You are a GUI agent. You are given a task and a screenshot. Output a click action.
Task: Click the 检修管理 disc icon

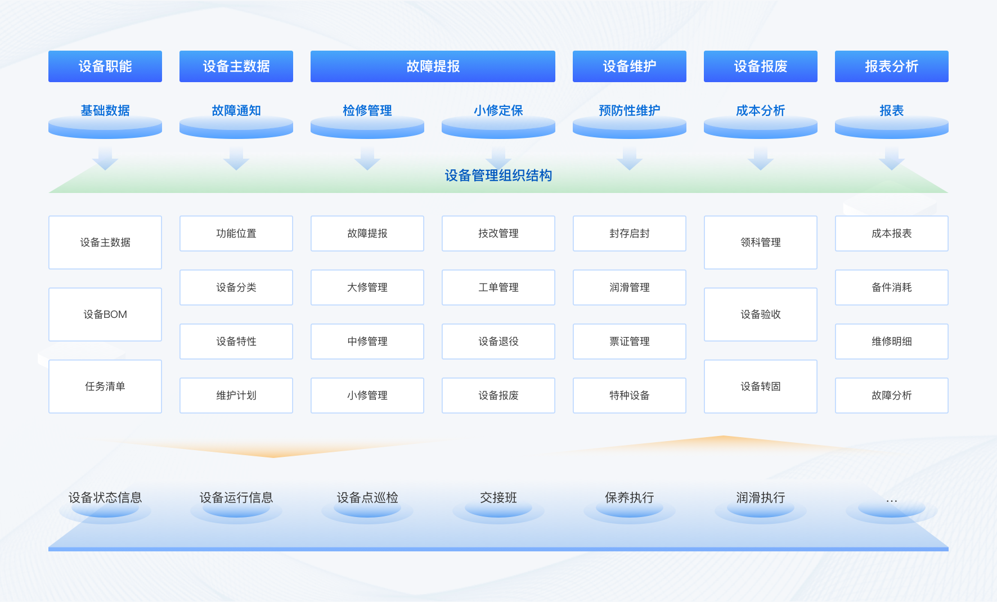pos(367,127)
